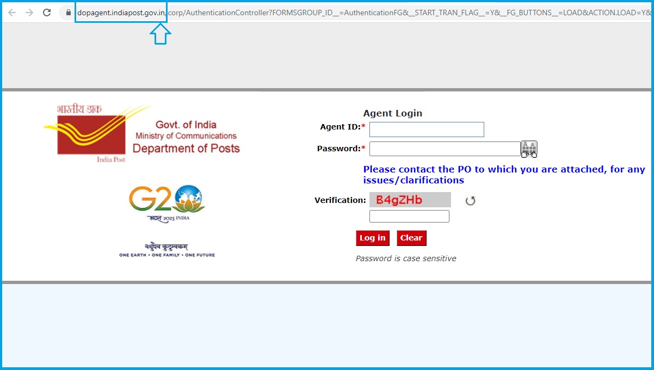Screen dimensions: 654x370
Task: Open the virtual keyboard beside Password field
Action: pyautogui.click(x=528, y=149)
